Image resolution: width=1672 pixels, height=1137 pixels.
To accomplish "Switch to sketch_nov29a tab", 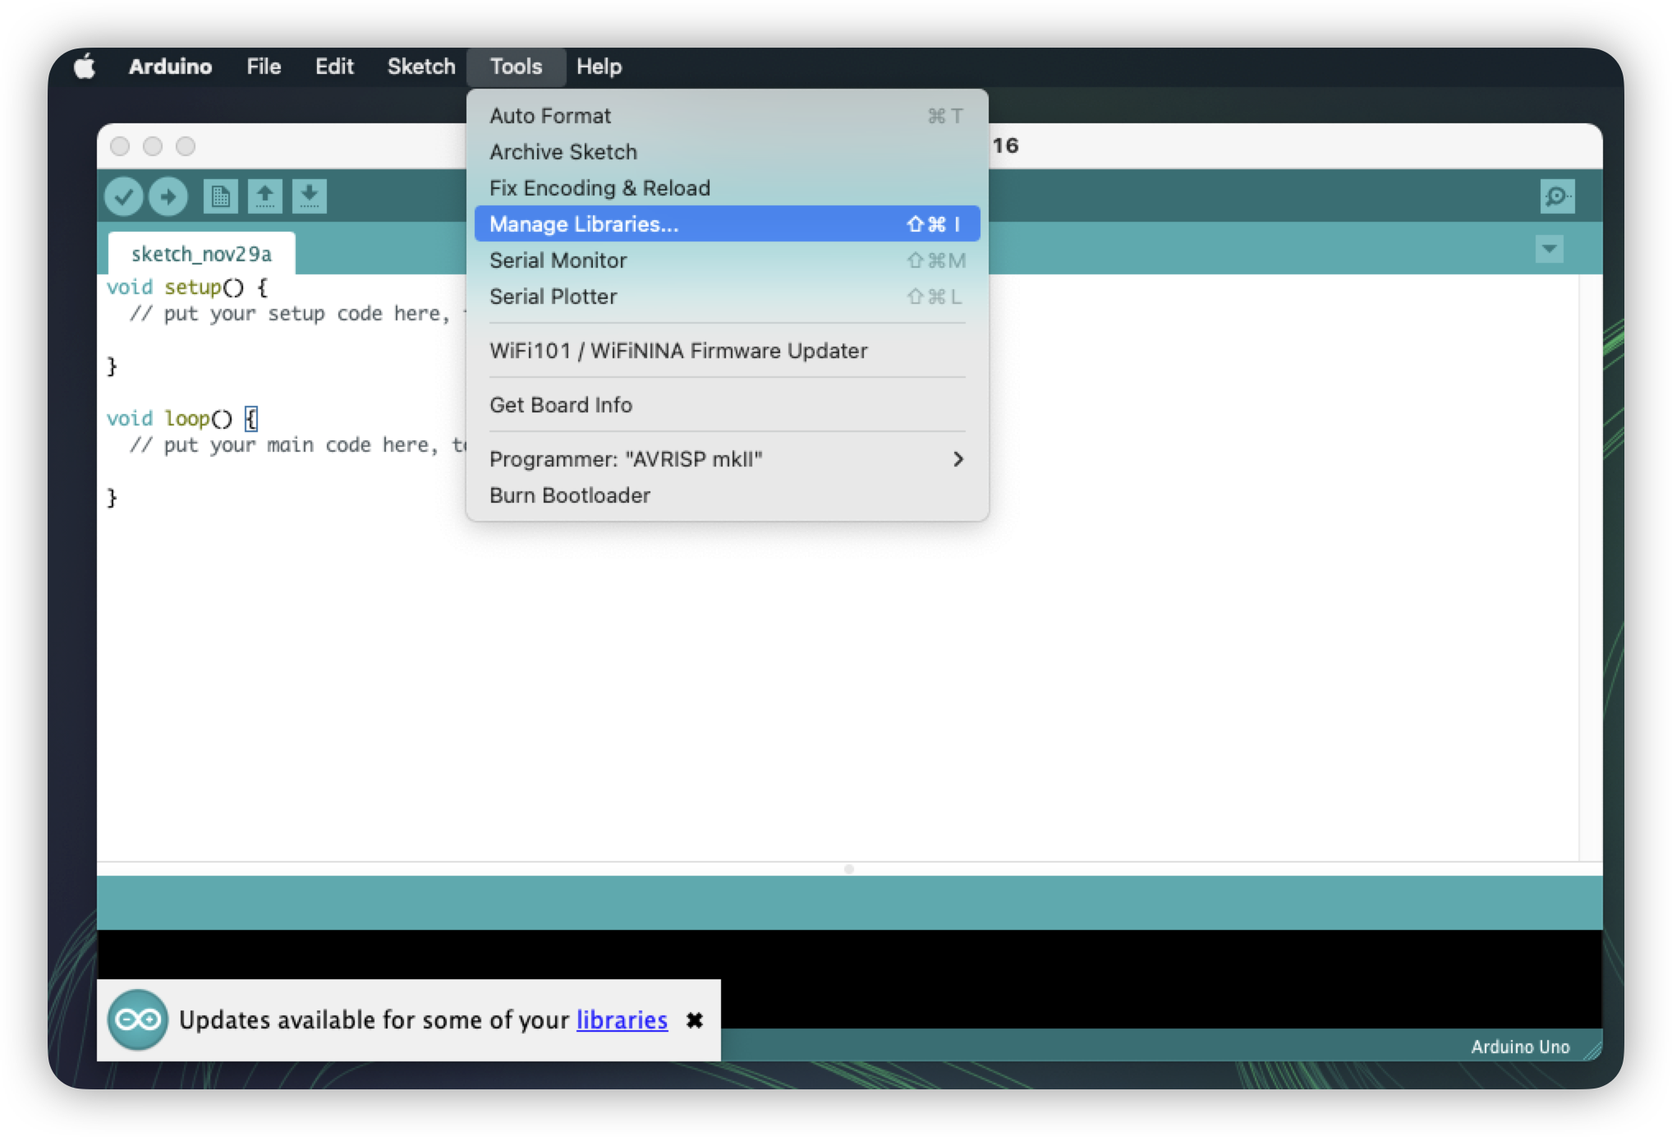I will 201,254.
